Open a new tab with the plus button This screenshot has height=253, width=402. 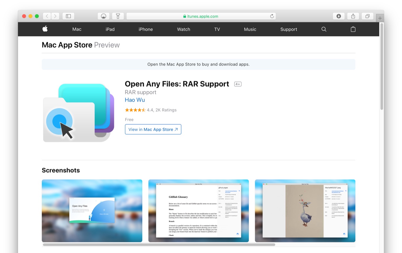pyautogui.click(x=380, y=18)
